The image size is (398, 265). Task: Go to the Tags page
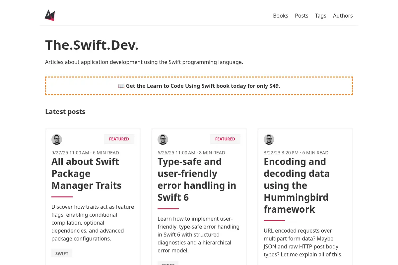click(x=321, y=16)
